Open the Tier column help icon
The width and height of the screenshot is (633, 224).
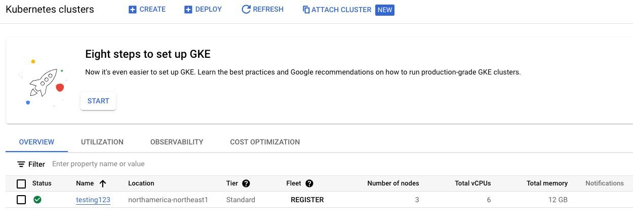246,183
